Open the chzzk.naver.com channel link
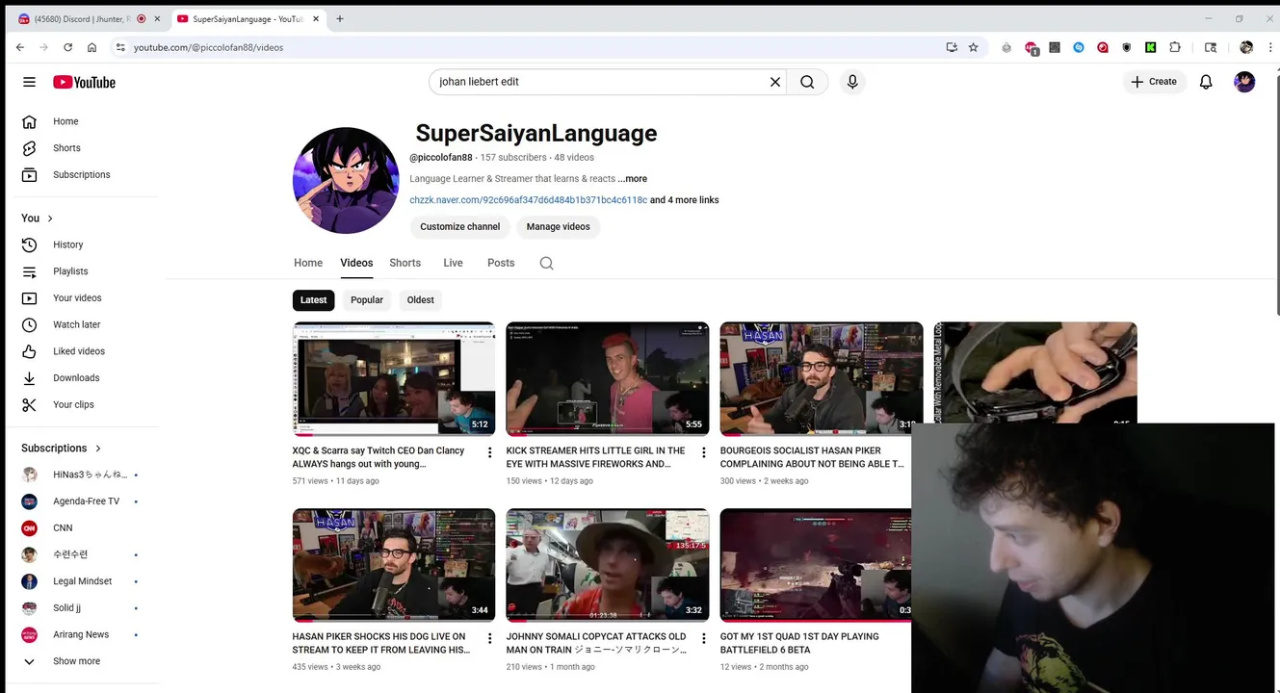This screenshot has width=1280, height=693. [528, 200]
